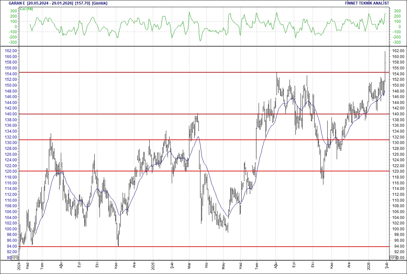This screenshot has width=407, height=274.
Task: Toggle the red support line at 94.00
Action: [195, 247]
